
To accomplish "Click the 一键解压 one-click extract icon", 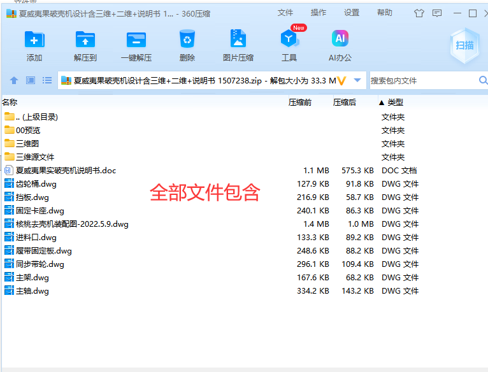I will (x=136, y=40).
